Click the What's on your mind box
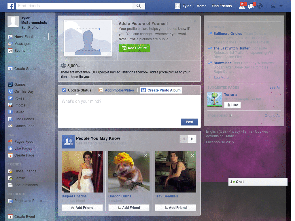 tap(129, 105)
